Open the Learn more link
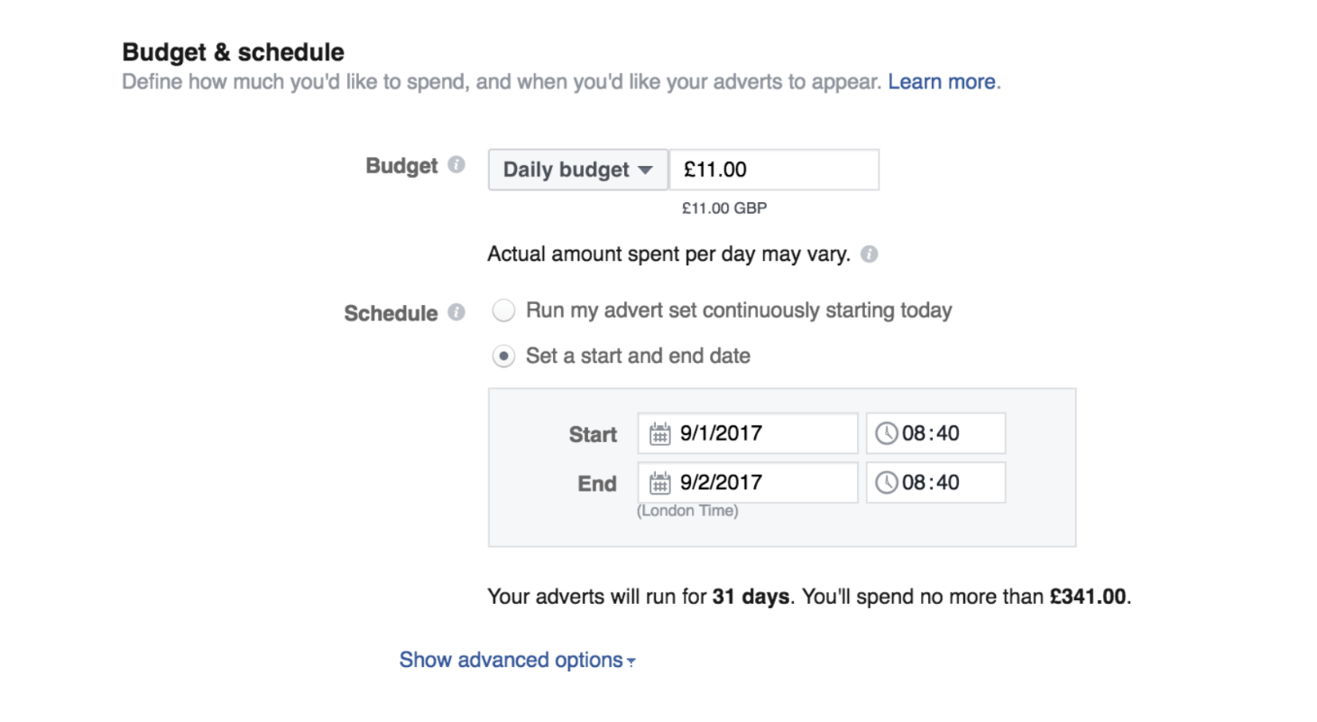1317x722 pixels. tap(942, 82)
